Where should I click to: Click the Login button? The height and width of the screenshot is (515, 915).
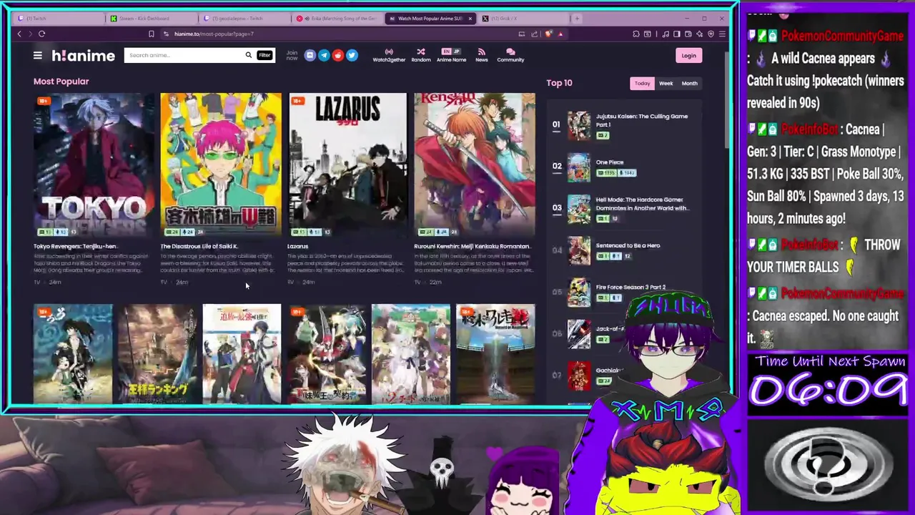click(x=688, y=55)
